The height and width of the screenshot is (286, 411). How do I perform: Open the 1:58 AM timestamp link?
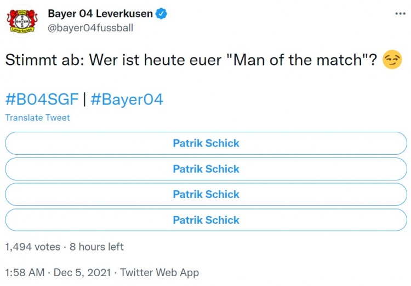click(25, 272)
